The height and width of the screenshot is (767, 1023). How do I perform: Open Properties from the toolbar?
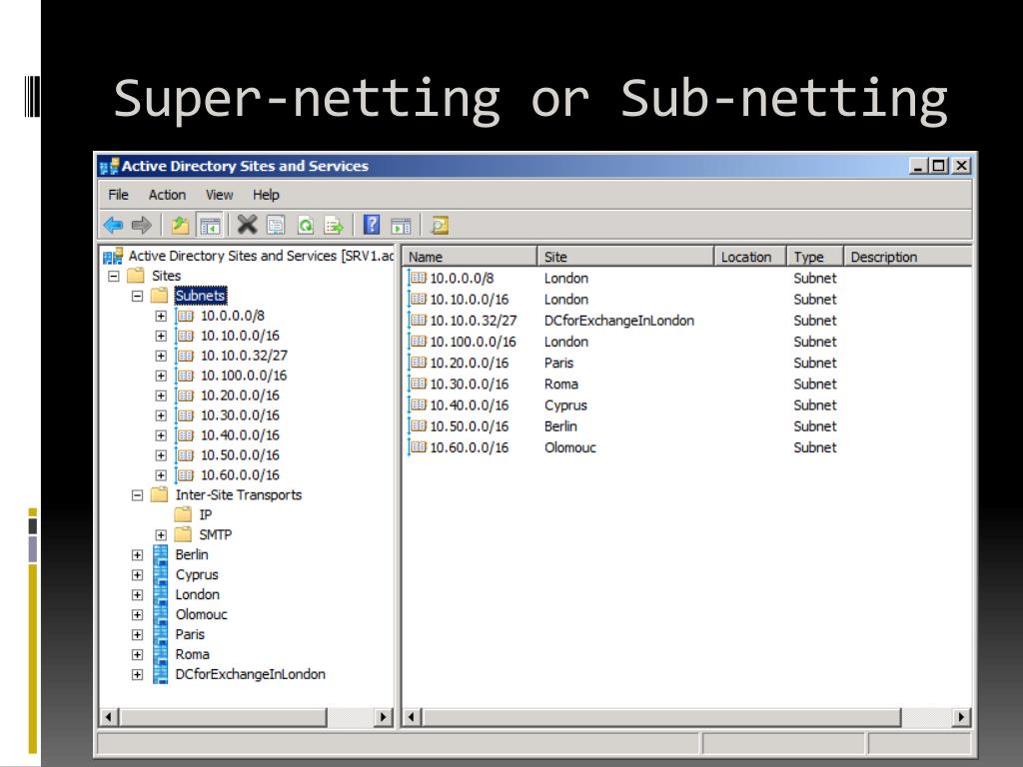(x=276, y=225)
